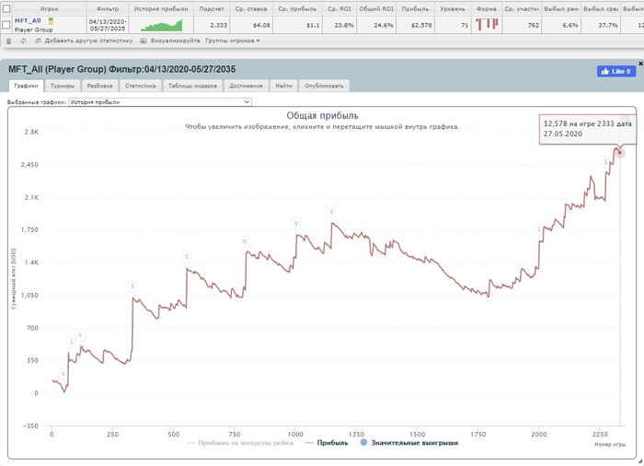Click the dollar marker near game 555

187,257
